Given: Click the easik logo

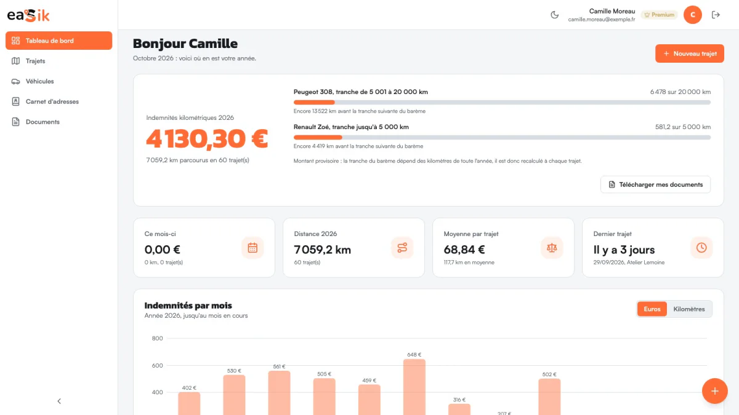Looking at the screenshot, I should coord(28,15).
